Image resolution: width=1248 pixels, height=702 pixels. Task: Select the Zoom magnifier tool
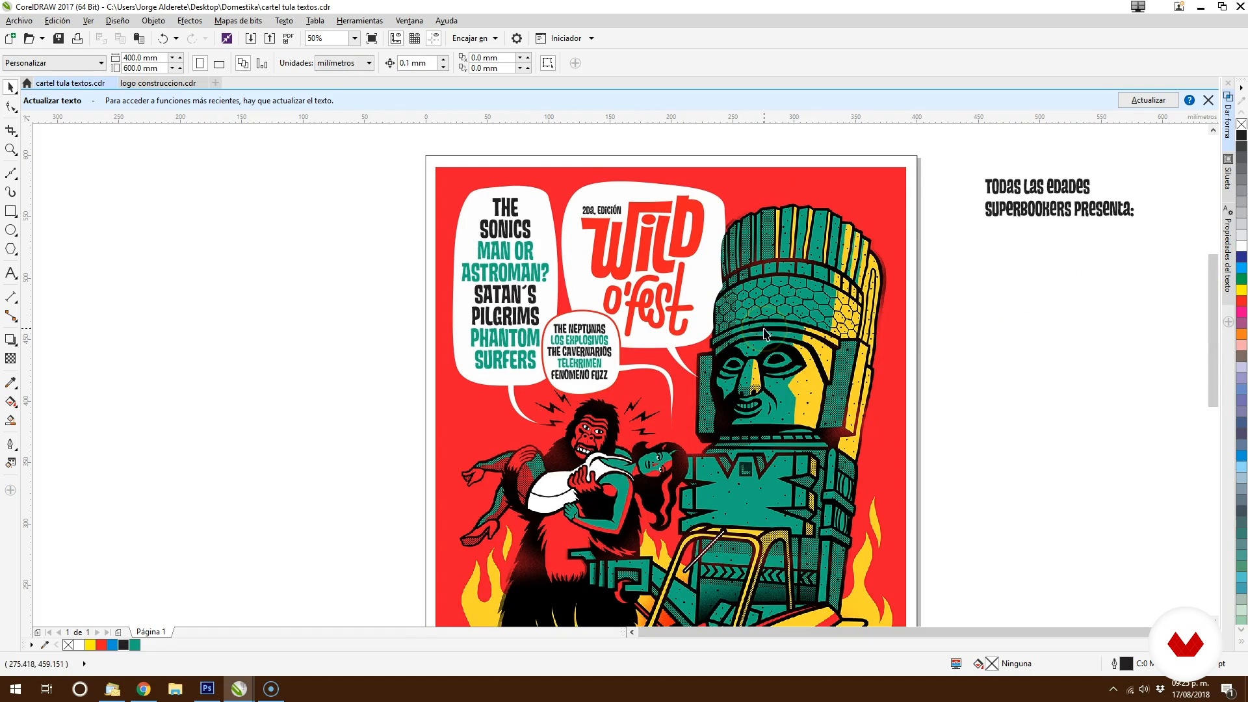(10, 149)
